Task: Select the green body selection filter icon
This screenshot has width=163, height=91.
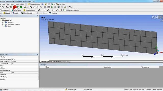Action: point(21,7)
